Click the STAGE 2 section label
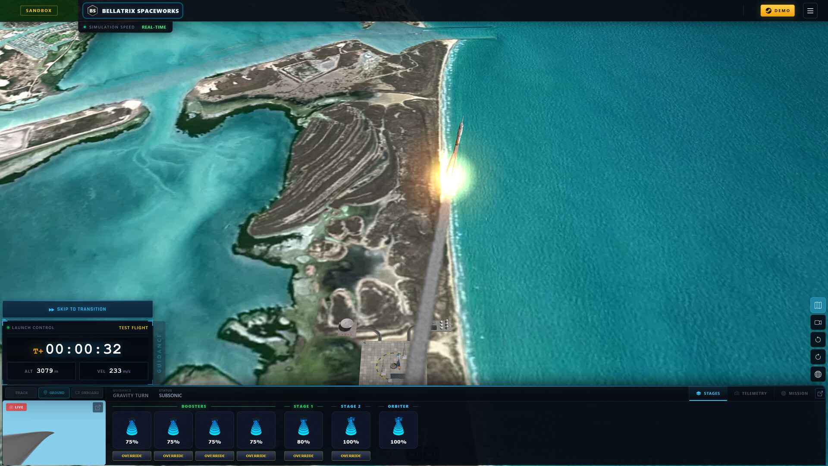 (351, 406)
